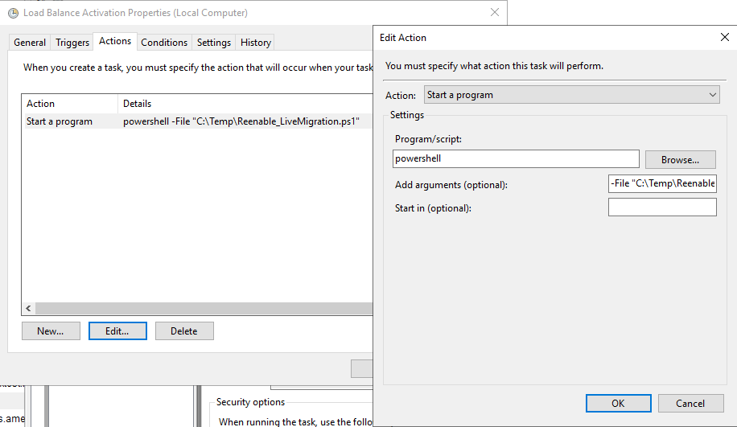Click the Start in optional field
Screen dimensions: 737x427
tap(662, 207)
